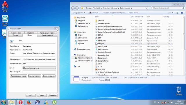
Task: Open uTorrent from the taskbar
Action: click(x=54, y=102)
